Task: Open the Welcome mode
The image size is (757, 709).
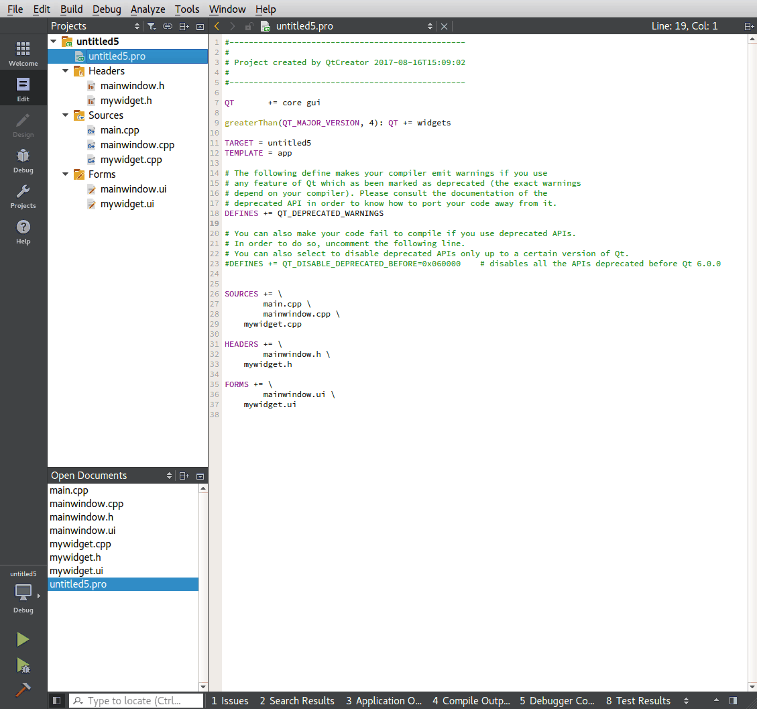Action: pos(23,54)
